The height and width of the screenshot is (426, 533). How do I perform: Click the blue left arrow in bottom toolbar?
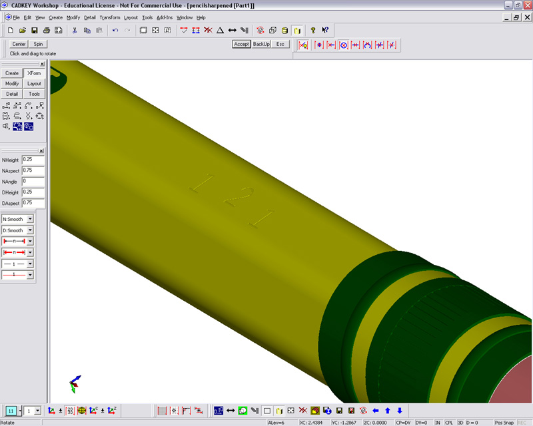[x=376, y=411]
